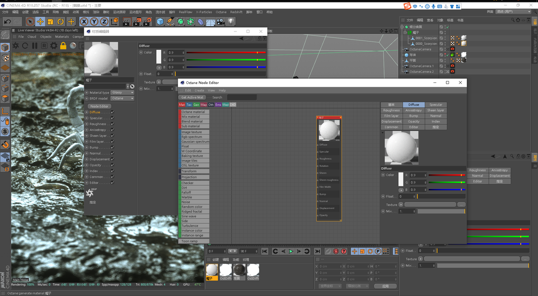Switch to Specular tab in Node Editor
The image size is (538, 296).
tap(436, 105)
